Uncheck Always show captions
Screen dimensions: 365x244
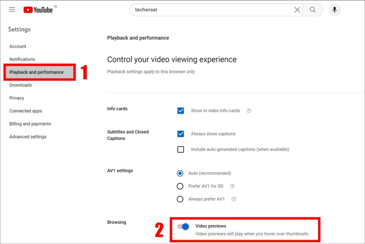(x=181, y=134)
